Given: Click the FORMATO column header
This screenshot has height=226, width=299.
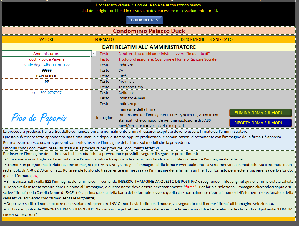Looking at the screenshot, I should click(104, 39).
